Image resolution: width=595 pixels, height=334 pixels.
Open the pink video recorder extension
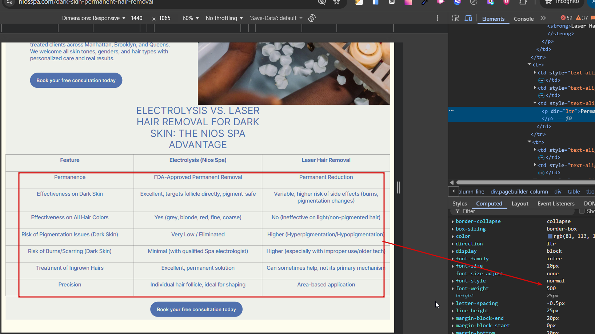(441, 2)
